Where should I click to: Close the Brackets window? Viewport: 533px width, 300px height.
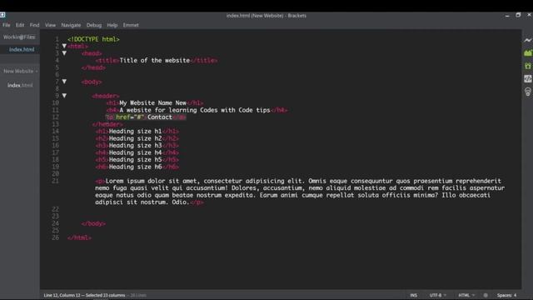click(530, 15)
